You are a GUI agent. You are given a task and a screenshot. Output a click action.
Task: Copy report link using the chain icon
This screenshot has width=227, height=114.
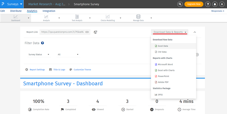click(x=87, y=32)
